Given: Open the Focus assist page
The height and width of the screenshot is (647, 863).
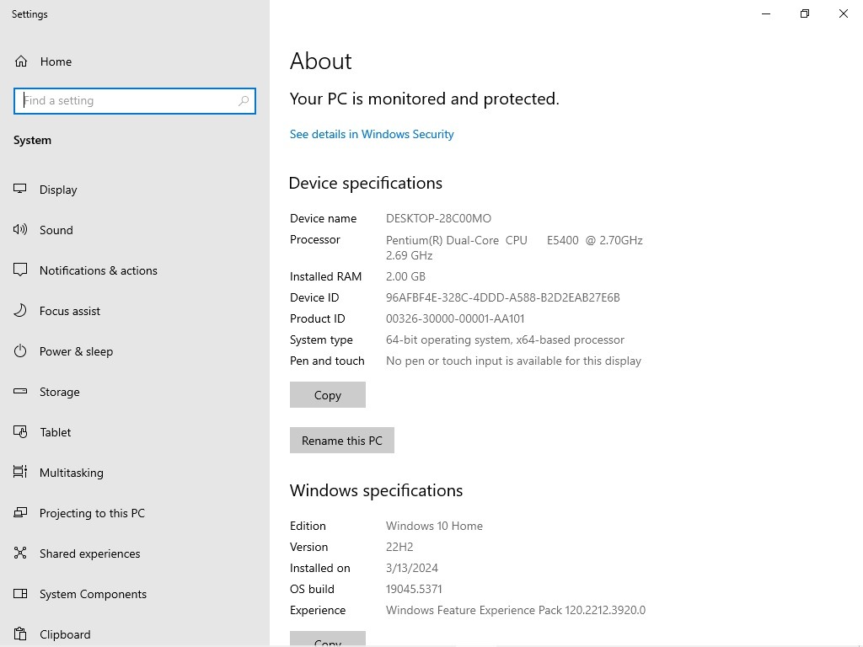Looking at the screenshot, I should 135,311.
